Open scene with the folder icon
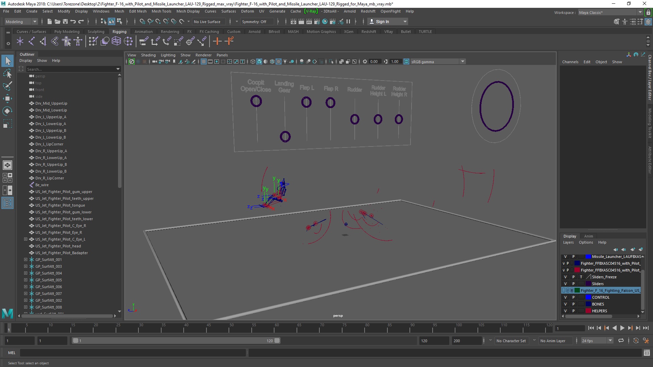The height and width of the screenshot is (367, 653). (x=57, y=21)
